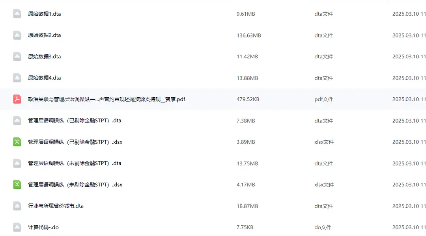
Task: Click the file icon for 原始数据4.dta
Action: pos(17,78)
